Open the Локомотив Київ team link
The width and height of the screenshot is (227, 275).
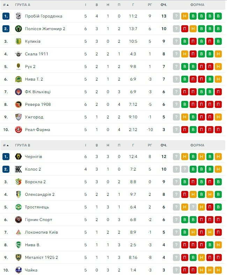coord(41,232)
